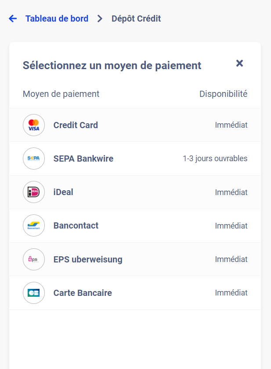
Task: Close the payment method selection dialog
Action: (239, 63)
